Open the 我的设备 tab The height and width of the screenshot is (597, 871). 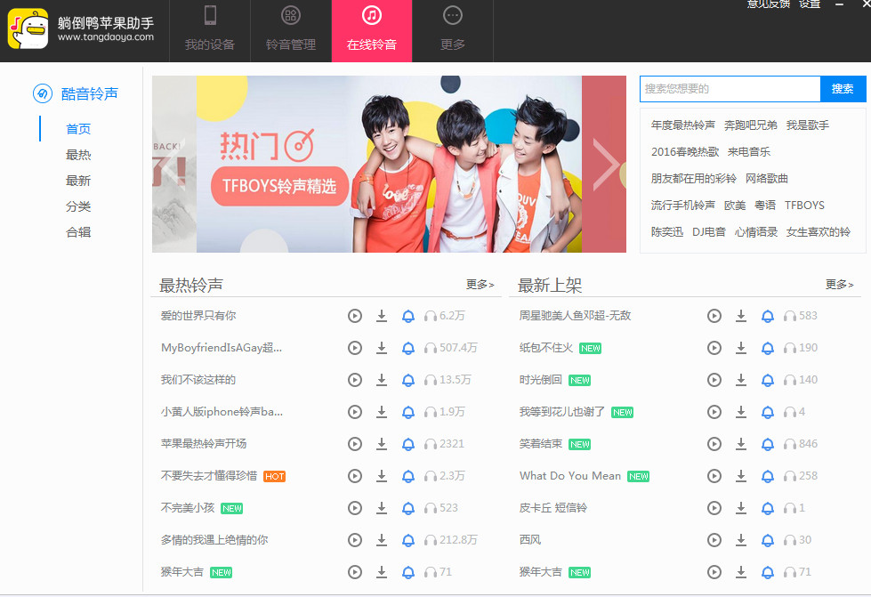point(210,31)
